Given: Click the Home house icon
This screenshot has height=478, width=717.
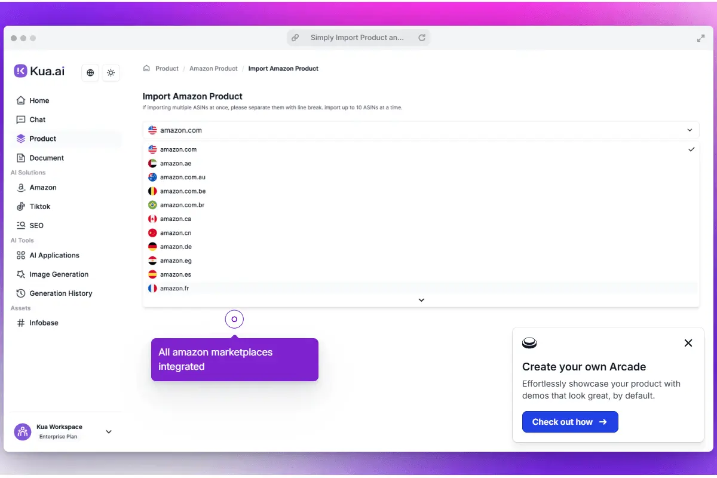Looking at the screenshot, I should 21,100.
